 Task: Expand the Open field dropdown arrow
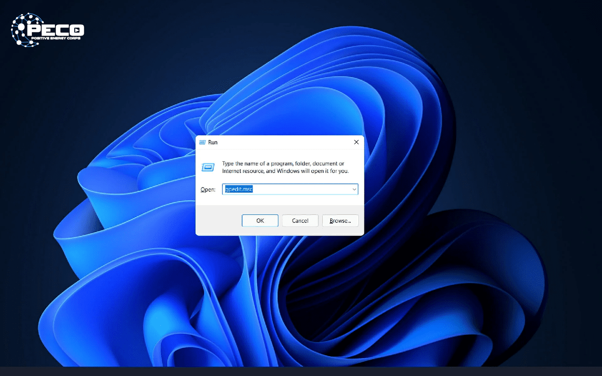click(x=354, y=189)
